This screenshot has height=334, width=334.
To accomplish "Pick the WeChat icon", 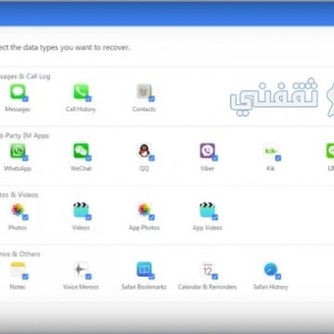I will [81, 151].
